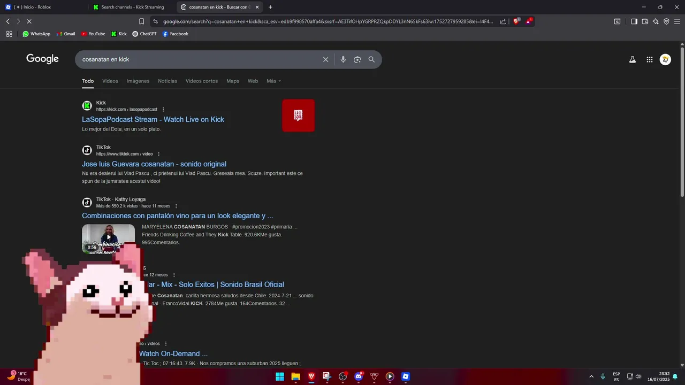Open the Facebook bookmark
685x385 pixels.
pos(176,34)
